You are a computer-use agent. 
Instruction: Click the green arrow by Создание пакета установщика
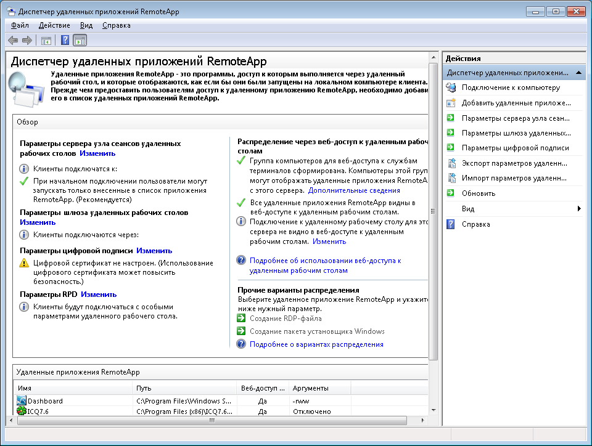pos(241,331)
